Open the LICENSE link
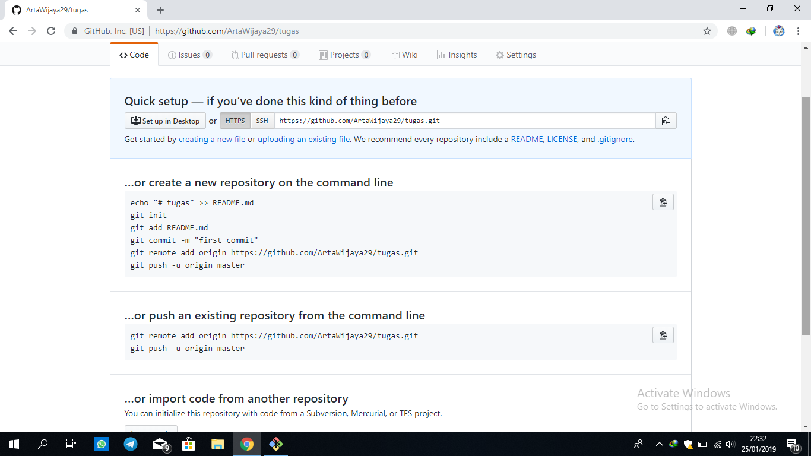 click(x=562, y=139)
